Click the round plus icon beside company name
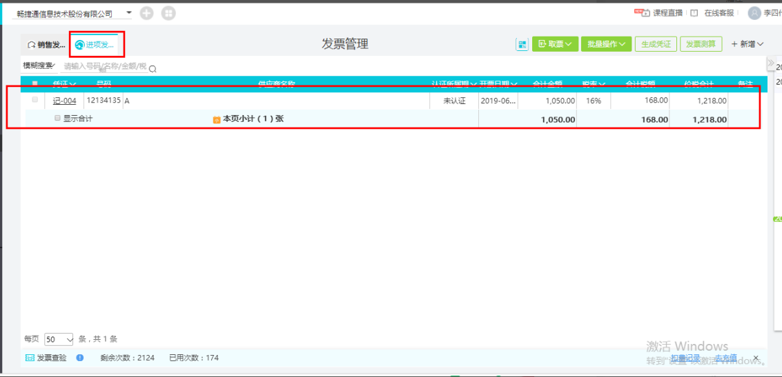 tap(146, 14)
